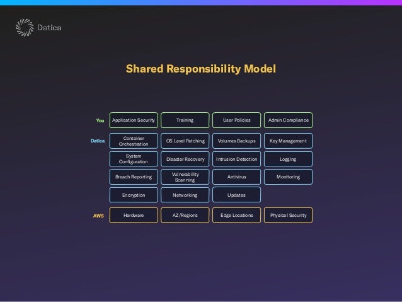Screen dimensions: 402x302
Task: Click the OS Level Patching box
Action: pyautogui.click(x=185, y=141)
